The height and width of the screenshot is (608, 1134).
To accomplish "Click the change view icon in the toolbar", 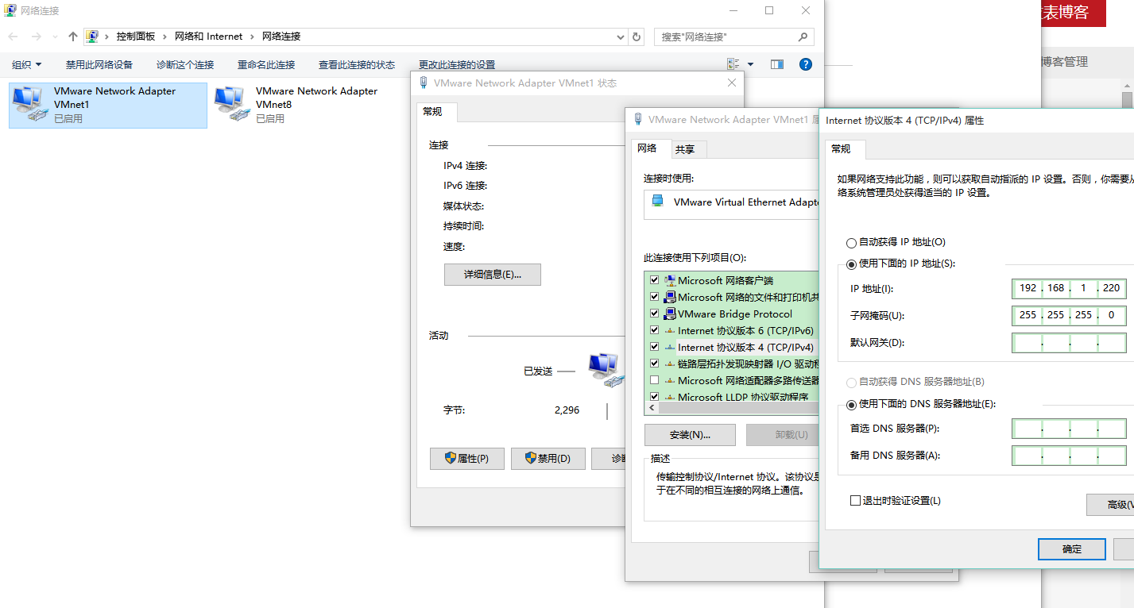I will pyautogui.click(x=733, y=64).
